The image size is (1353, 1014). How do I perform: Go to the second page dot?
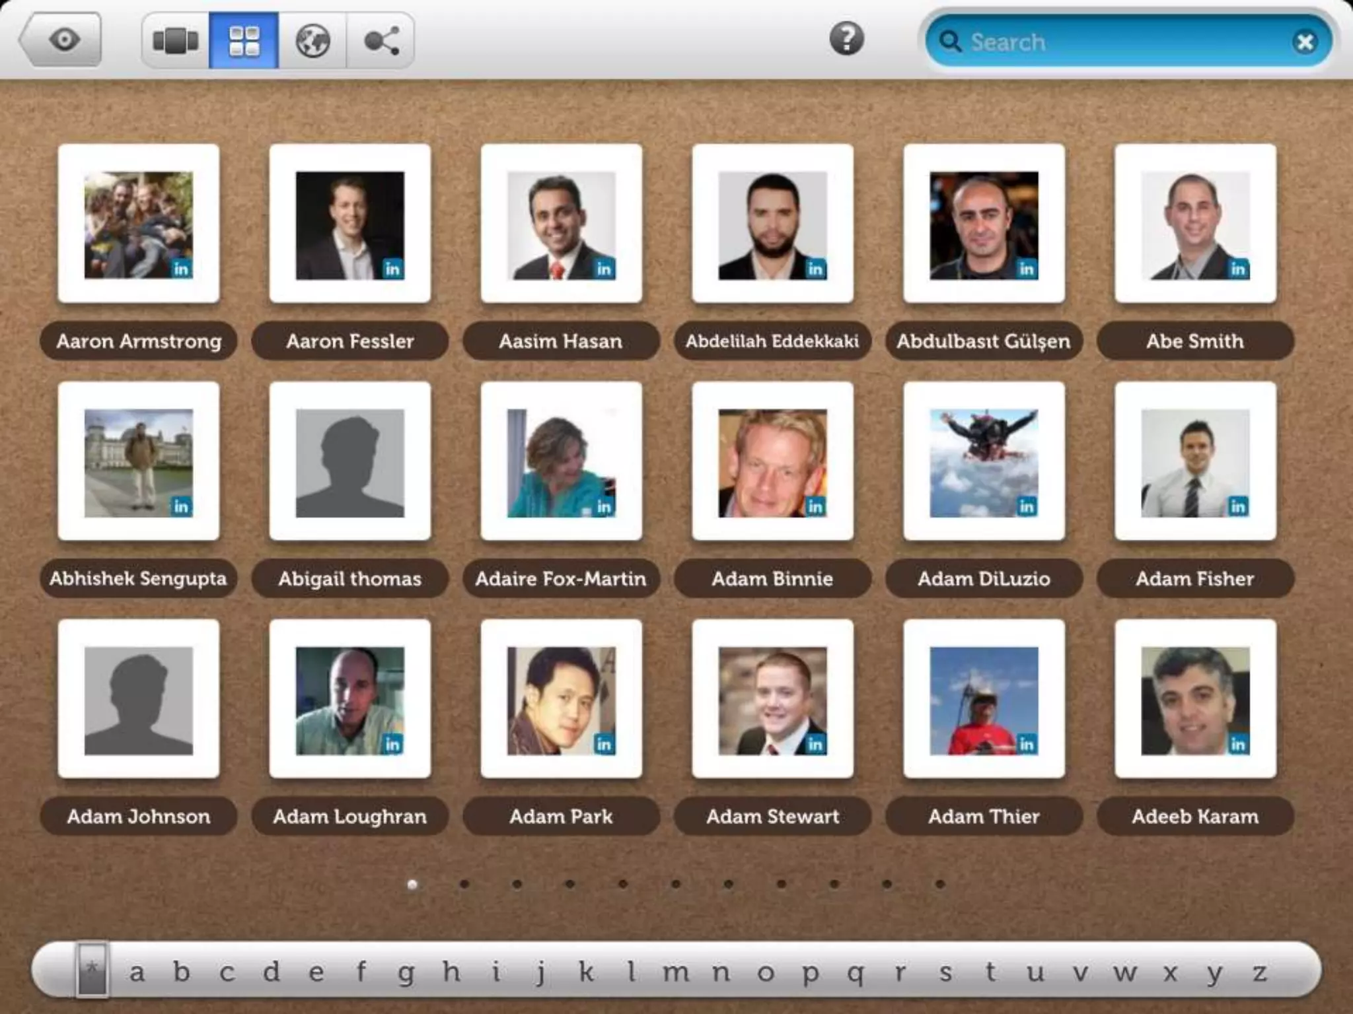pos(464,884)
